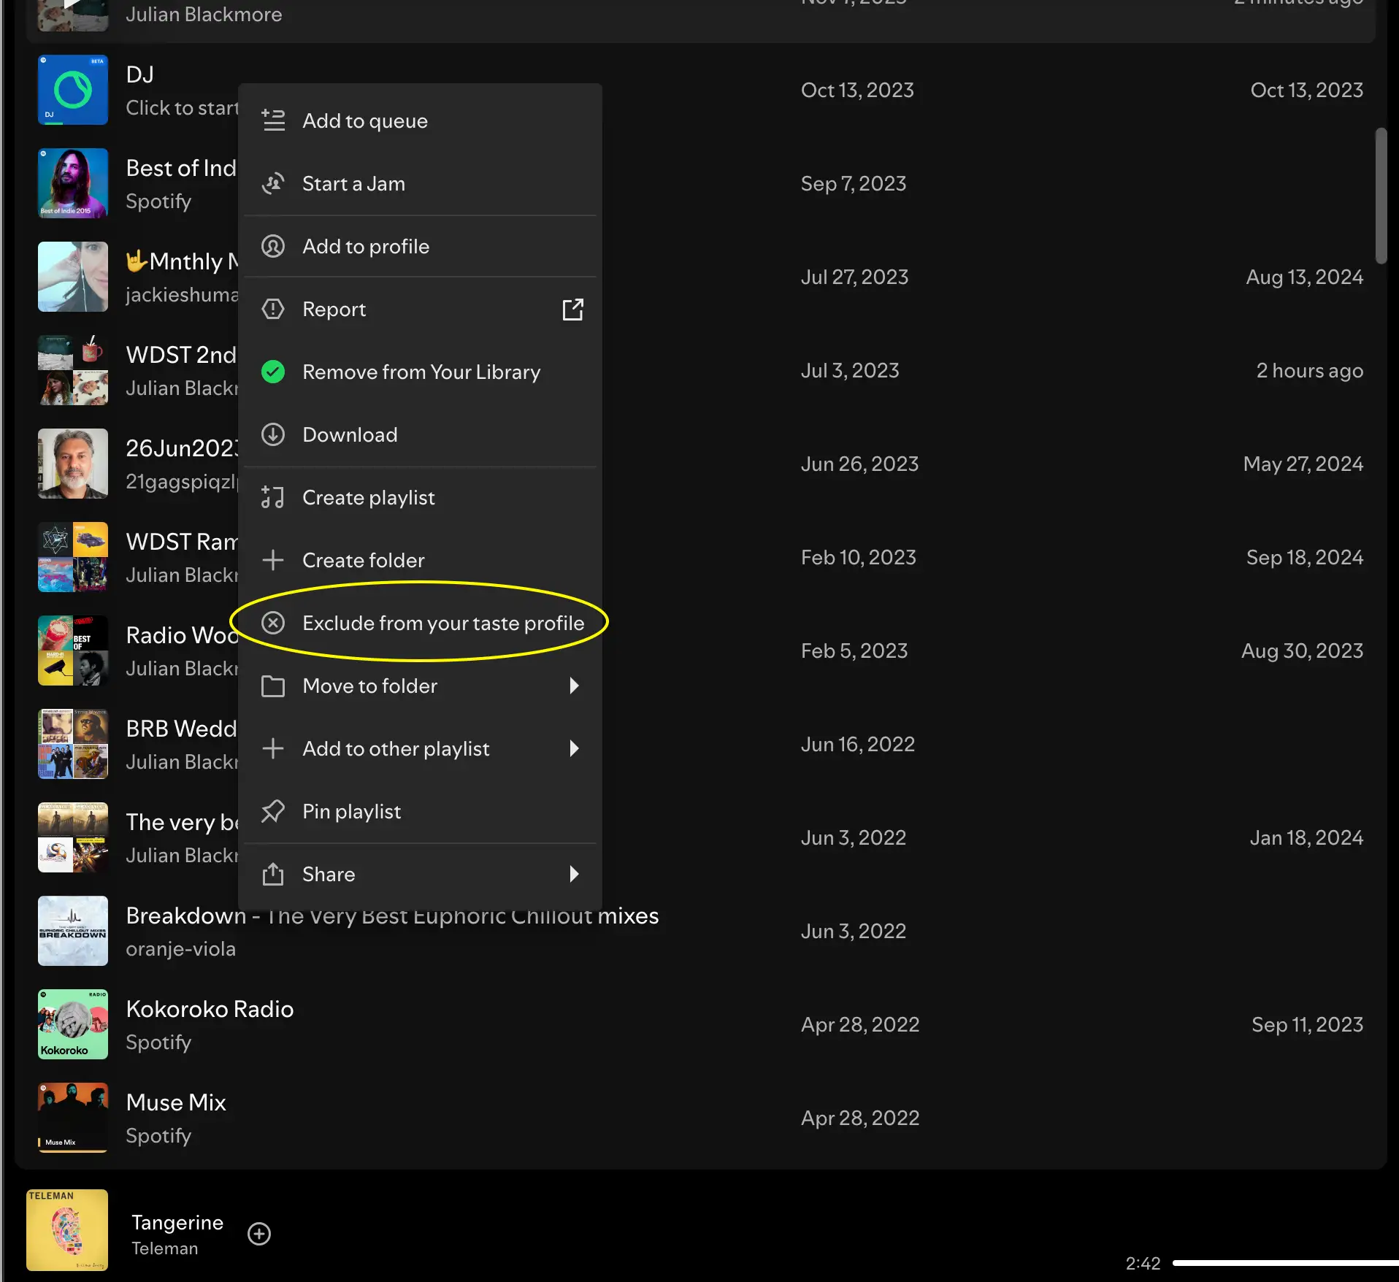Click the playback progress bar
Viewport: 1399px width, 1282px height.
click(x=1285, y=1263)
